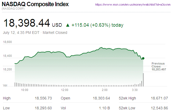Open the msn.com watchlist URL link
172x112 pixels.
(132, 5)
